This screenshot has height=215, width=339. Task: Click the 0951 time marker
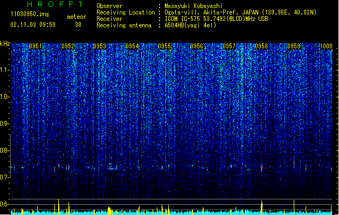click(36, 46)
